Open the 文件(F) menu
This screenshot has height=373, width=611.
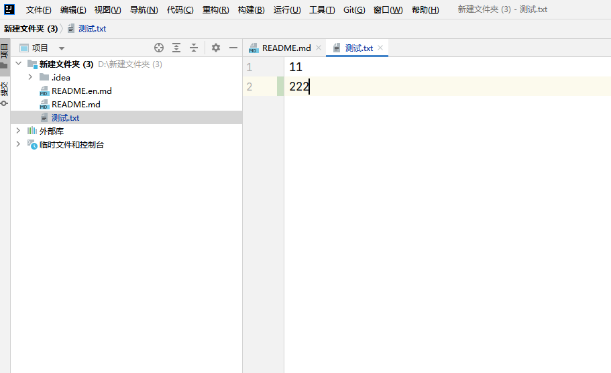[x=39, y=10]
